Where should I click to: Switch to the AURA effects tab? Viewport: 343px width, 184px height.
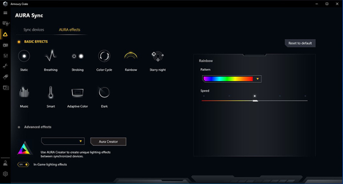click(x=69, y=30)
